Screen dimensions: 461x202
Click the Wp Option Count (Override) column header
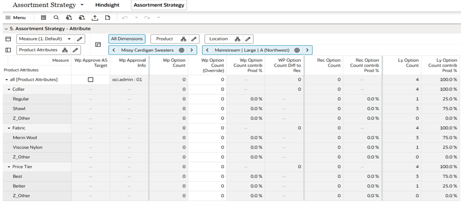click(207, 66)
